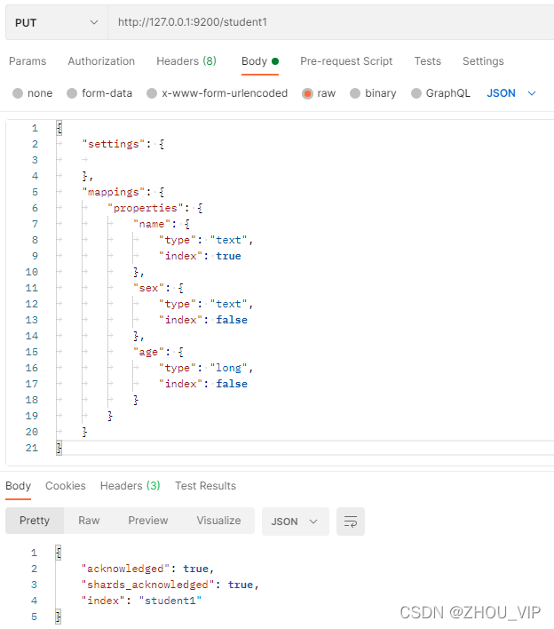Click the "sex" key on line 11
This screenshot has height=629, width=554.
(x=148, y=288)
